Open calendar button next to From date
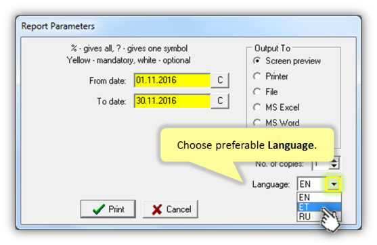The height and width of the screenshot is (245, 377). pyautogui.click(x=220, y=80)
